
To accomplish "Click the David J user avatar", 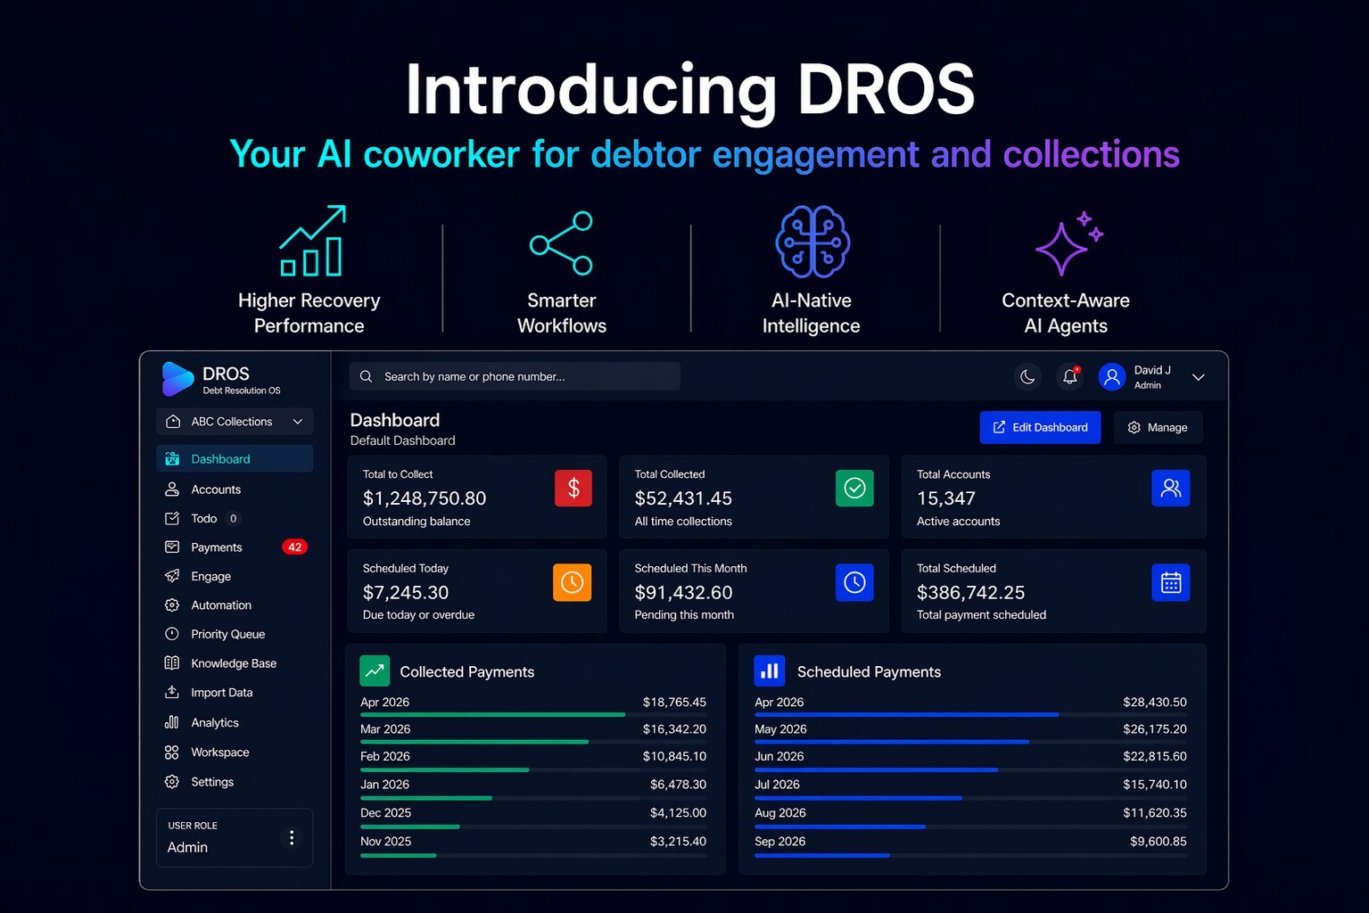I will click(x=1112, y=377).
